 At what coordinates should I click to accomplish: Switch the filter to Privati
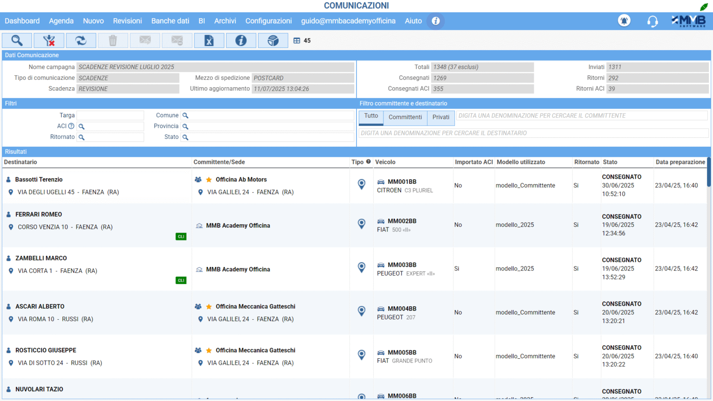(441, 117)
